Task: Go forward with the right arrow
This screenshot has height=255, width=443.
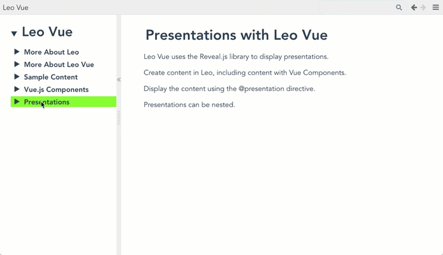Action: tap(423, 8)
